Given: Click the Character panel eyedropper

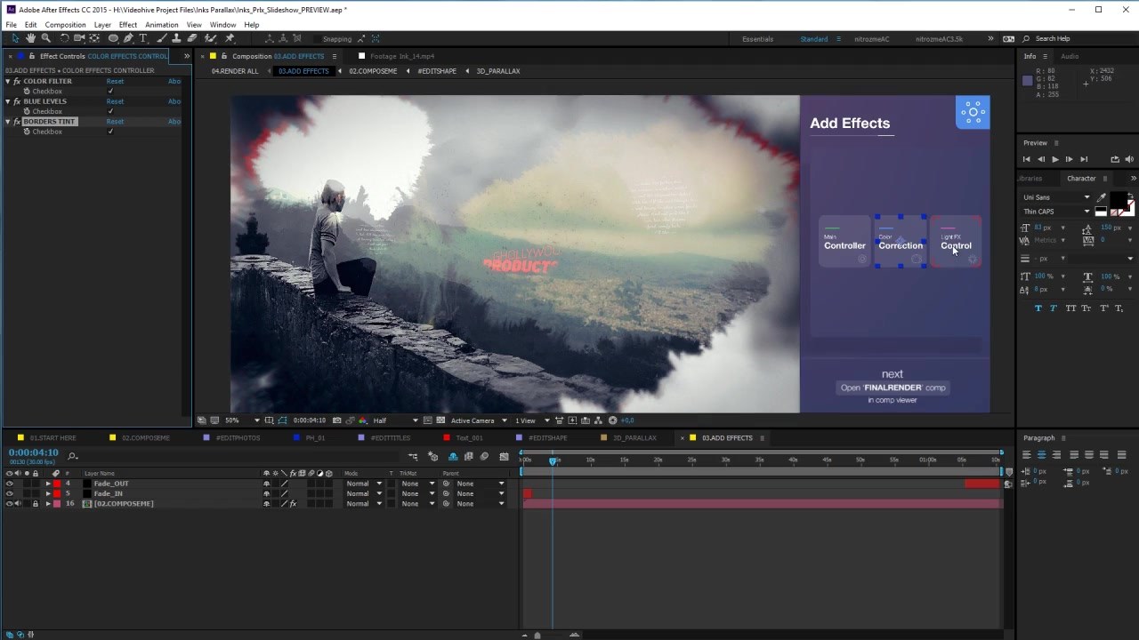Looking at the screenshot, I should click(x=1102, y=197).
